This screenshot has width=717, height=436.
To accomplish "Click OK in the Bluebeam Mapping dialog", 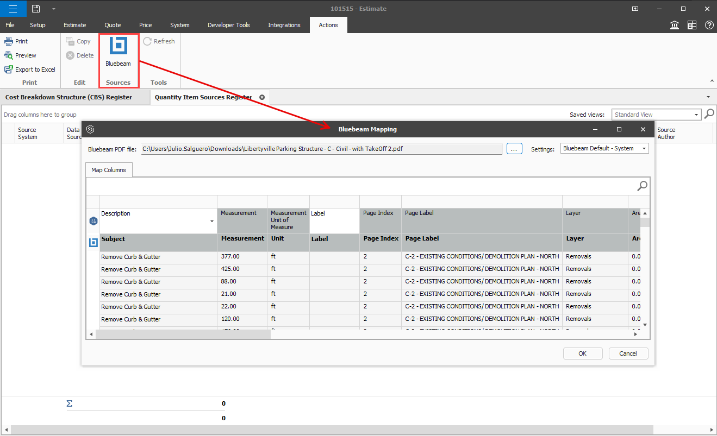I will (x=582, y=353).
